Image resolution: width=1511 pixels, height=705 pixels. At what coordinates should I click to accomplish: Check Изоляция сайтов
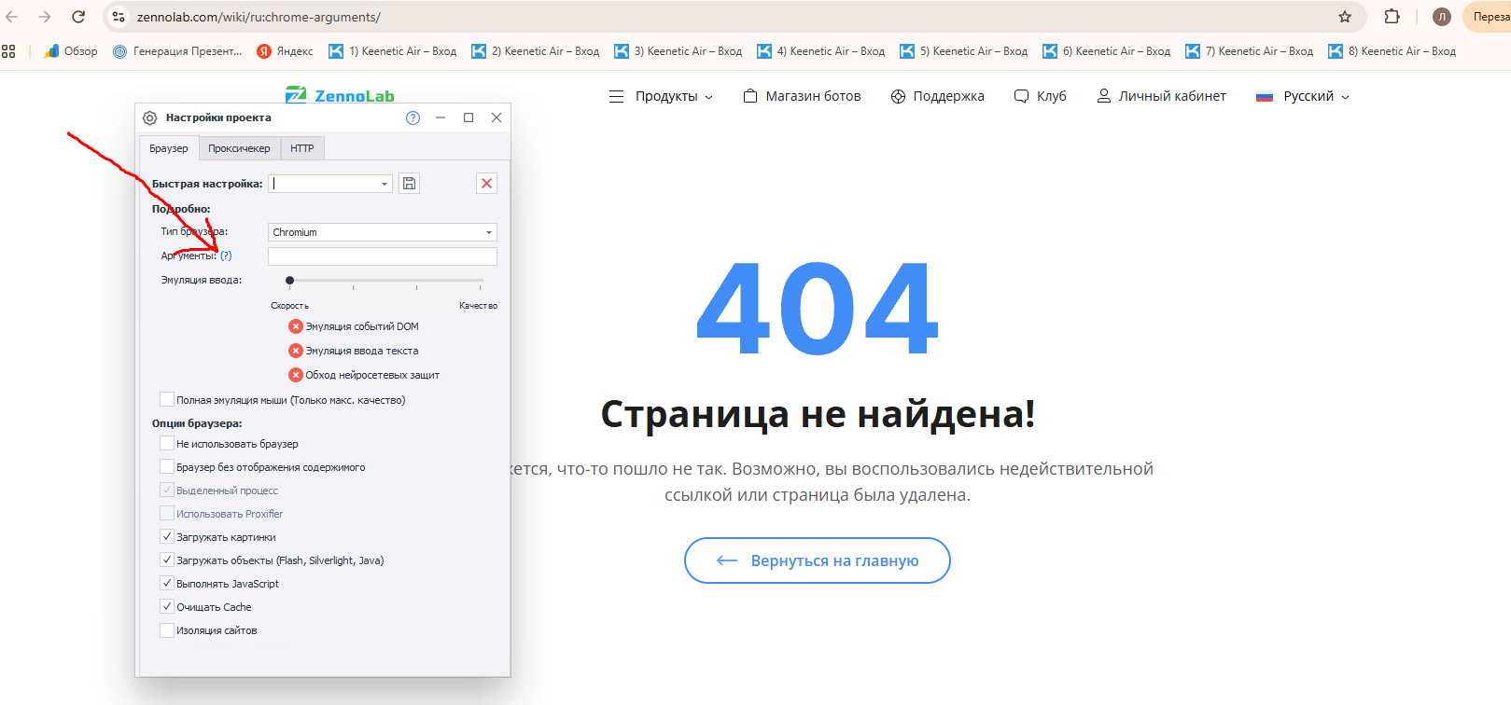pos(167,629)
